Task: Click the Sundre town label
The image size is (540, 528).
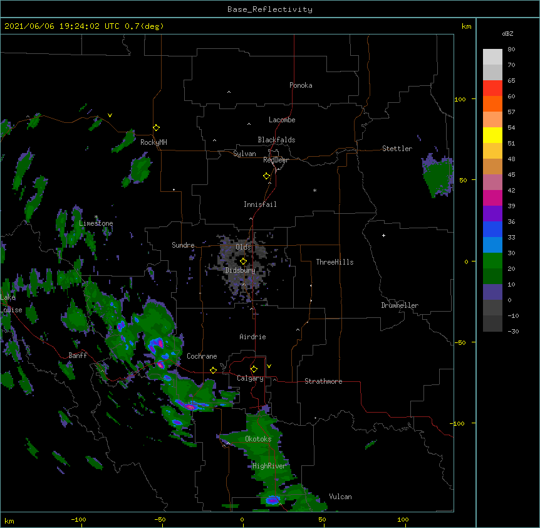Action: (183, 245)
